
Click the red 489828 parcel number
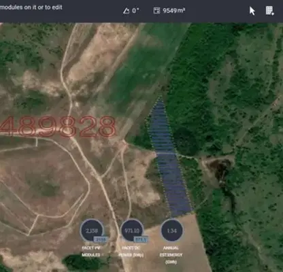click(x=58, y=126)
